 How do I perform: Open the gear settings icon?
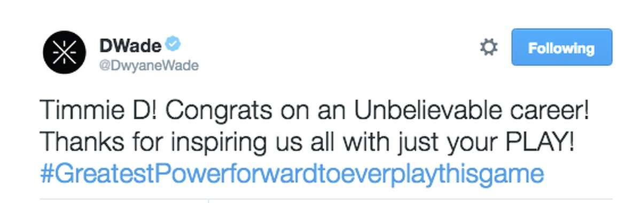[x=488, y=48]
